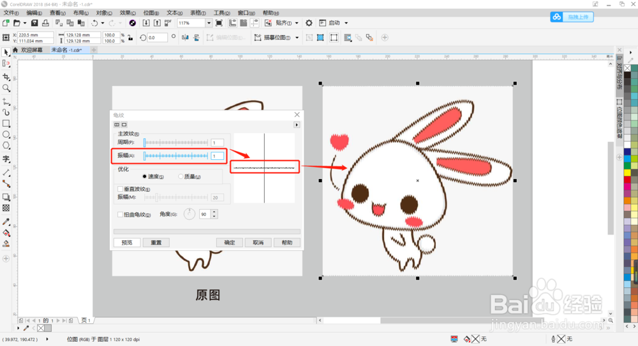Click the Save floppy disk icon
This screenshot has height=346, width=638.
pyautogui.click(x=34, y=23)
